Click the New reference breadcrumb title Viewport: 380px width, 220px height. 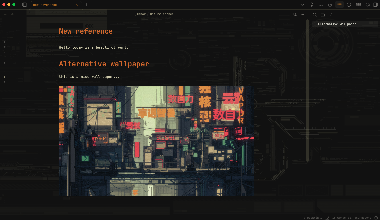[162, 14]
